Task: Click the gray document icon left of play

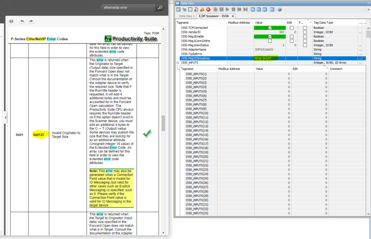Action: click(x=215, y=9)
